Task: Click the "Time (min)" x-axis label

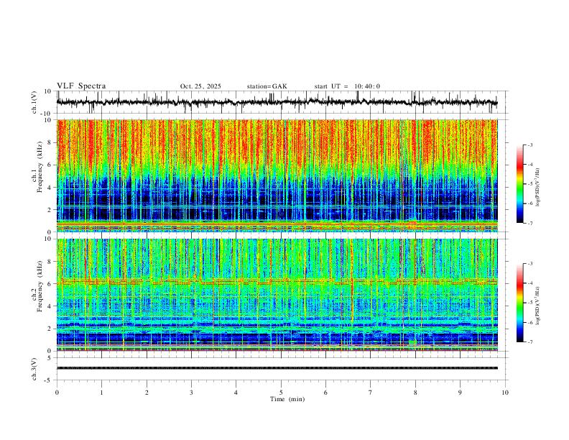Action: click(x=287, y=399)
